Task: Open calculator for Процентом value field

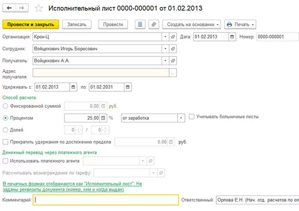Action: 103,118
